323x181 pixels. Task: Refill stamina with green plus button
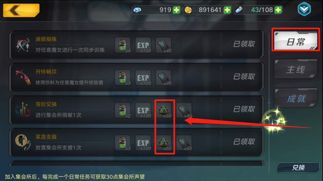[278, 10]
